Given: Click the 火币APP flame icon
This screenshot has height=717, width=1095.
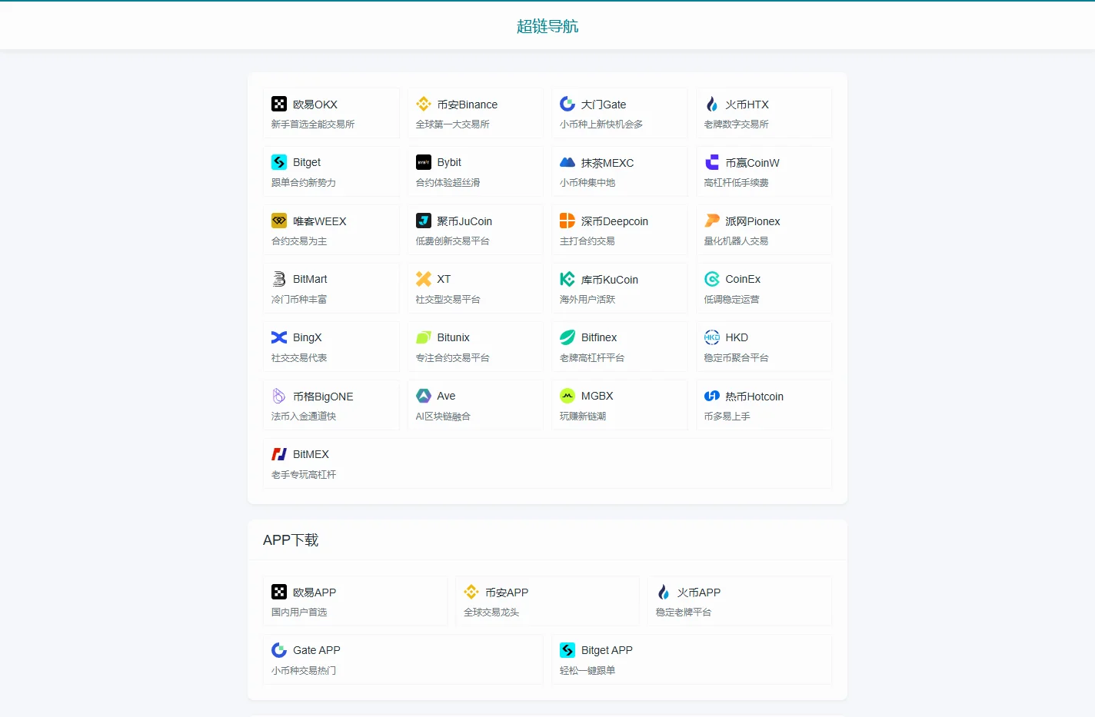Looking at the screenshot, I should 664,592.
